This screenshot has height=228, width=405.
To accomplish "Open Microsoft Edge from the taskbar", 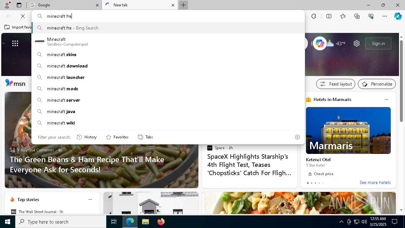I will [130, 222].
